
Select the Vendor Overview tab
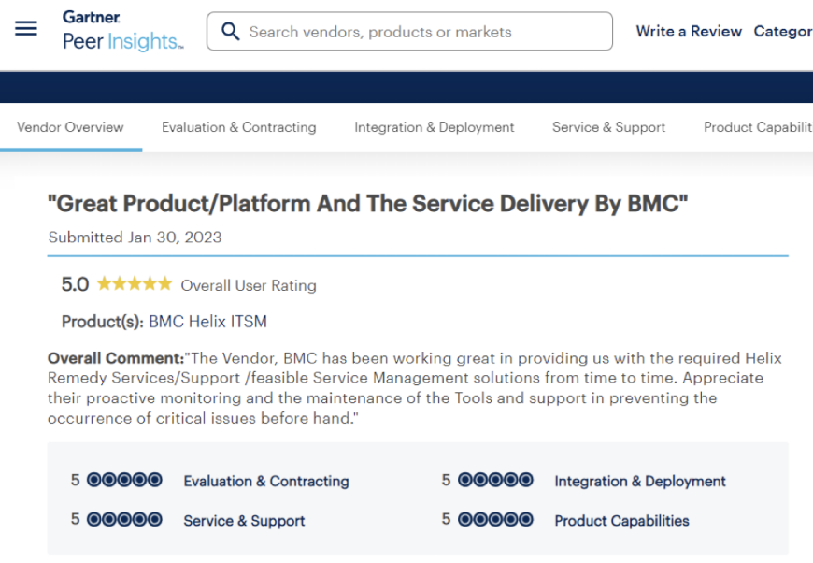[x=70, y=127]
